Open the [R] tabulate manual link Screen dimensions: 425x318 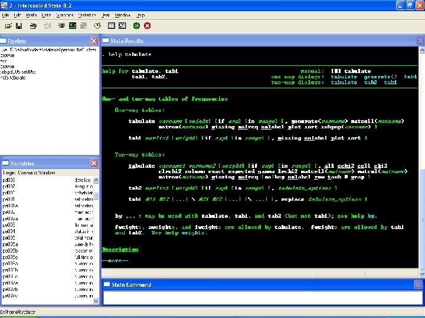(351, 71)
